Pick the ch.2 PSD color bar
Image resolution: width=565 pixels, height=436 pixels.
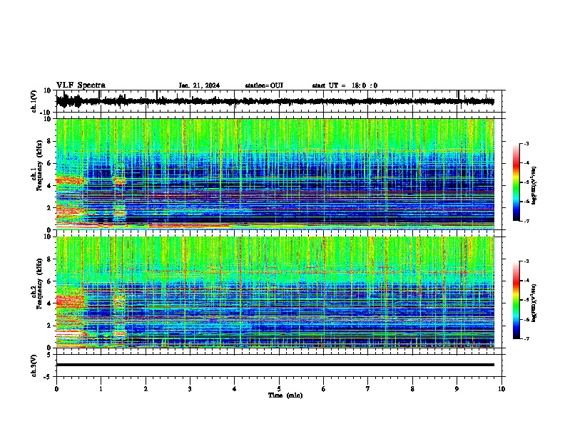[516, 300]
